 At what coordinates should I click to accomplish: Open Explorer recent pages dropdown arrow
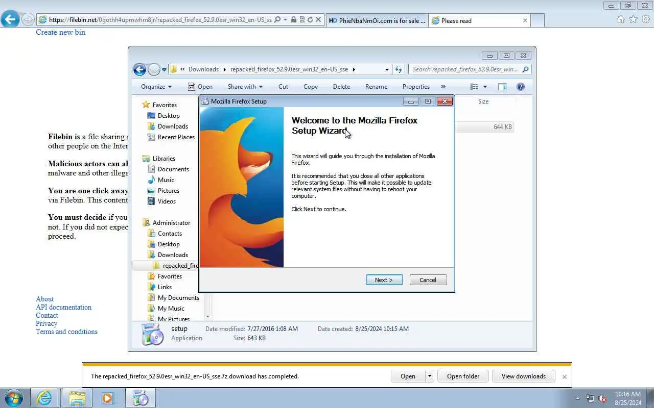165,70
